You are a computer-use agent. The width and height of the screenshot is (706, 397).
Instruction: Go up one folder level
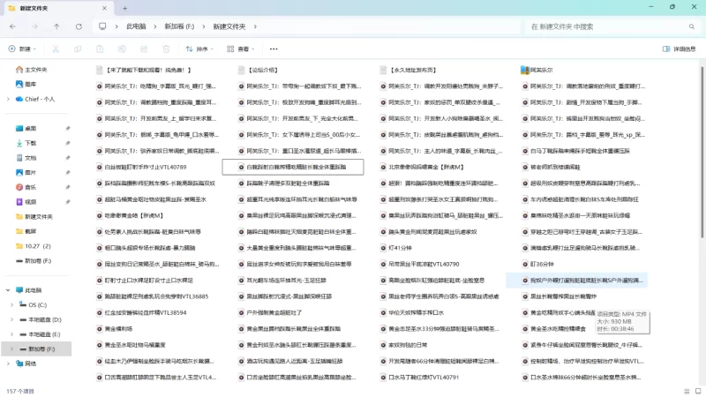tap(56, 26)
